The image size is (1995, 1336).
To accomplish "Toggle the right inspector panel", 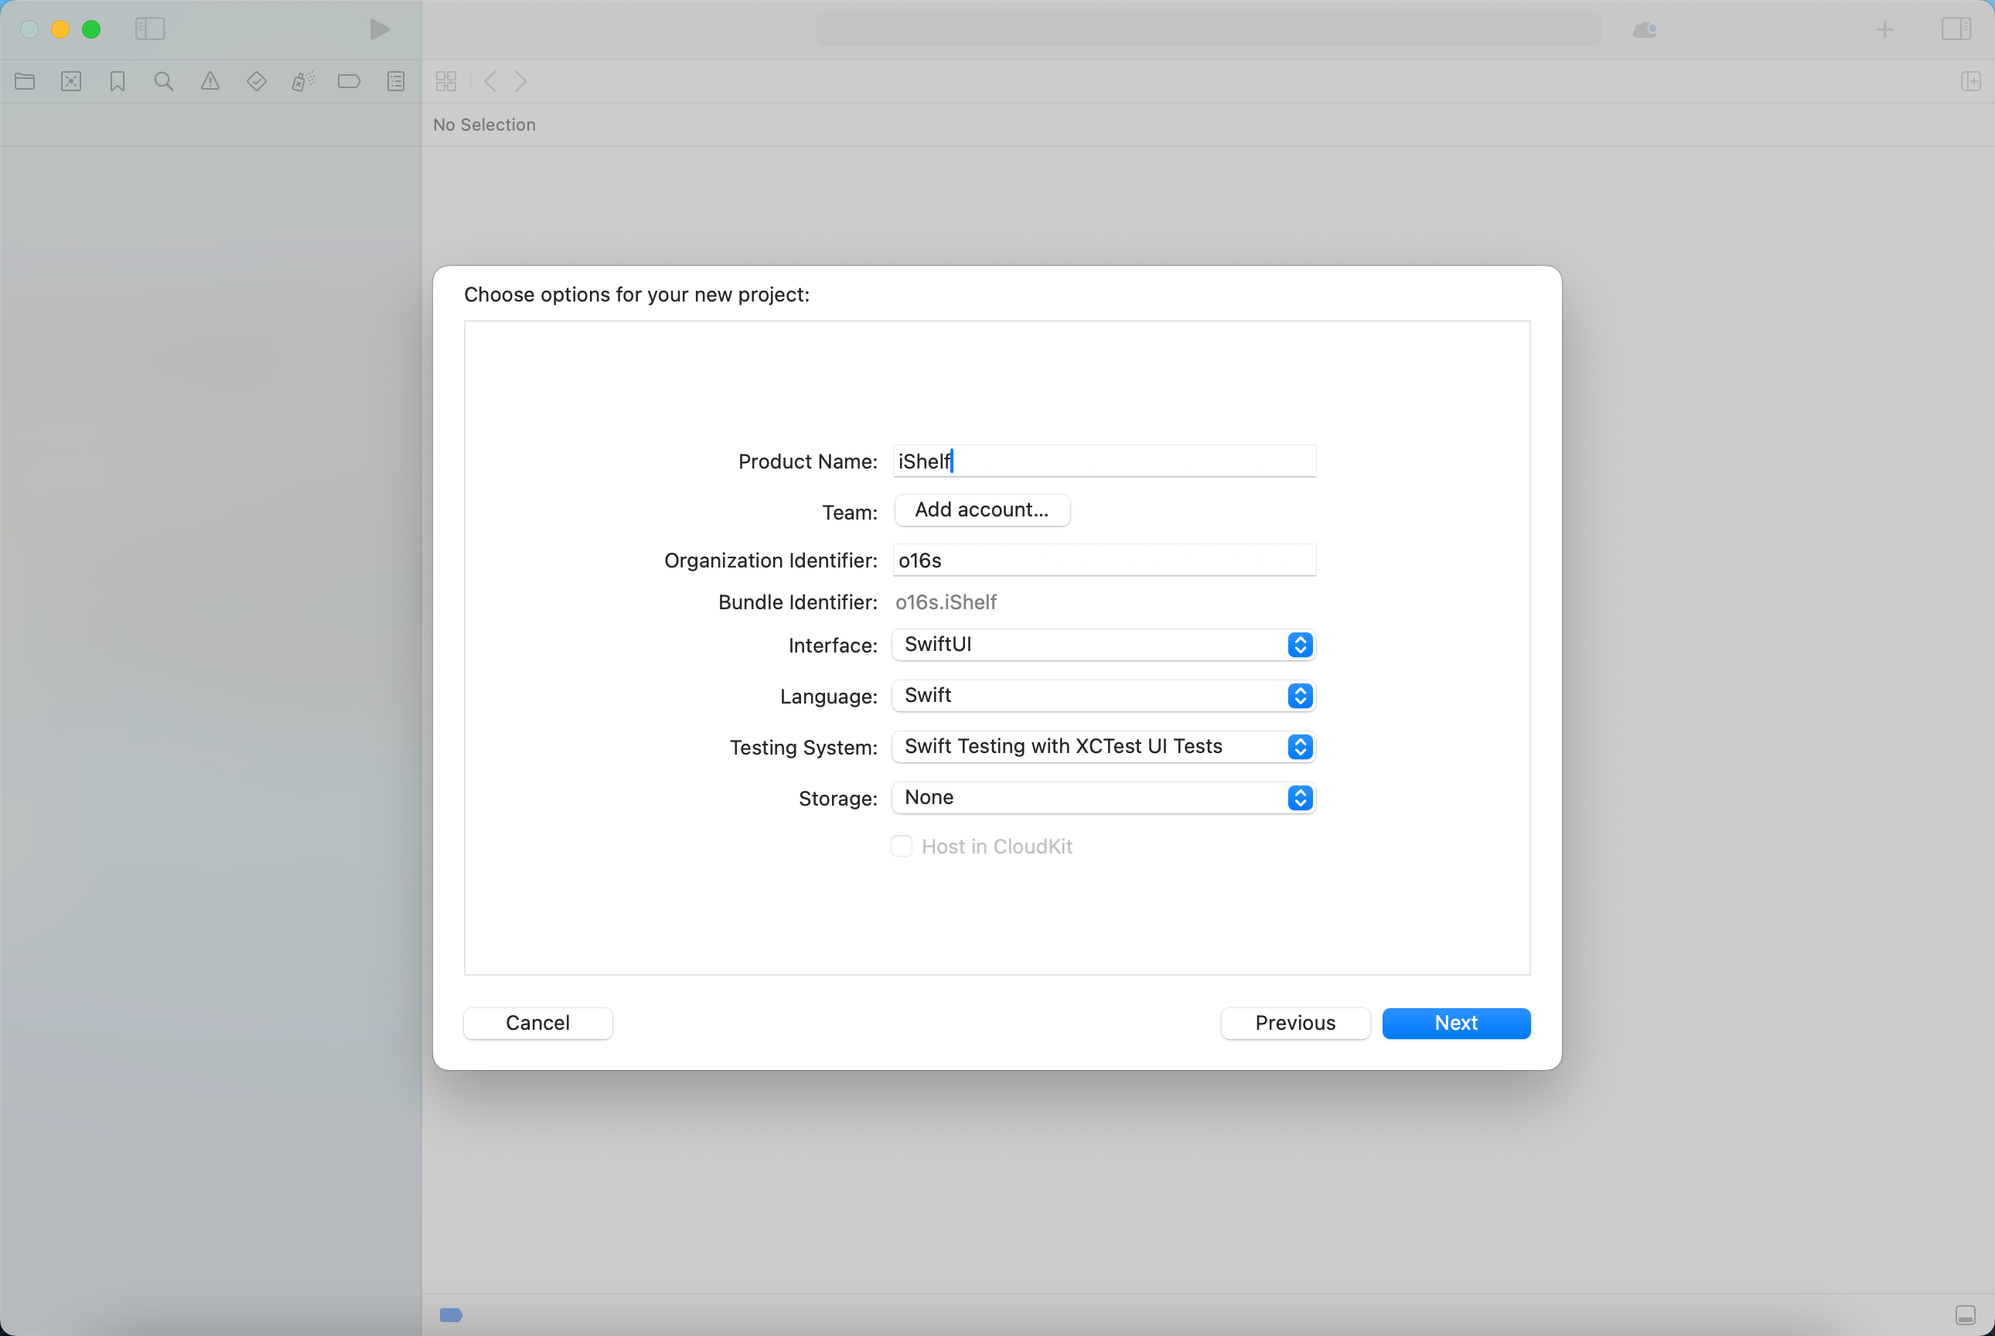I will click(1956, 29).
